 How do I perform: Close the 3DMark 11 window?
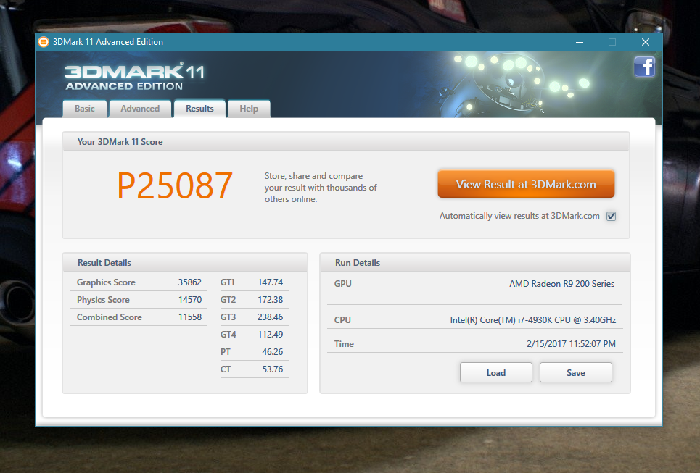646,42
